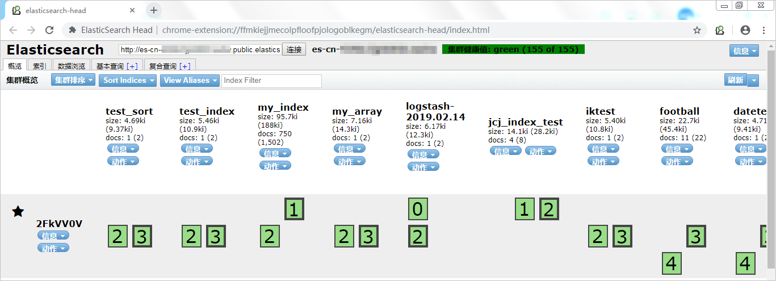Click shard 3 under iktest
Viewport: 776px width, 281px height.
622,236
